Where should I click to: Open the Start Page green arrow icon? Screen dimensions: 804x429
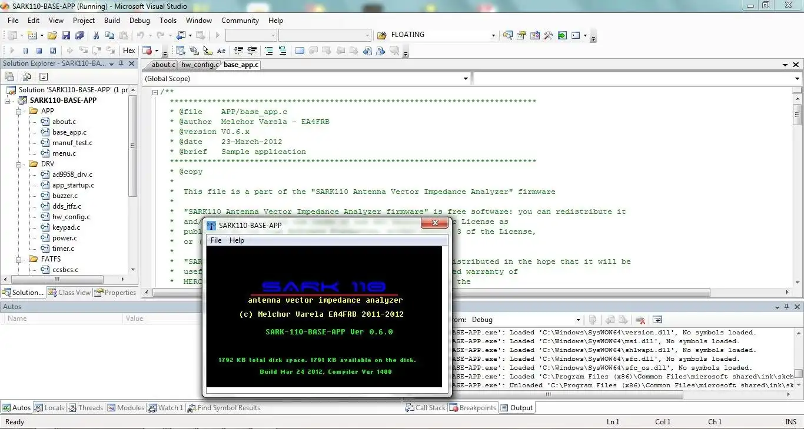tap(562, 35)
